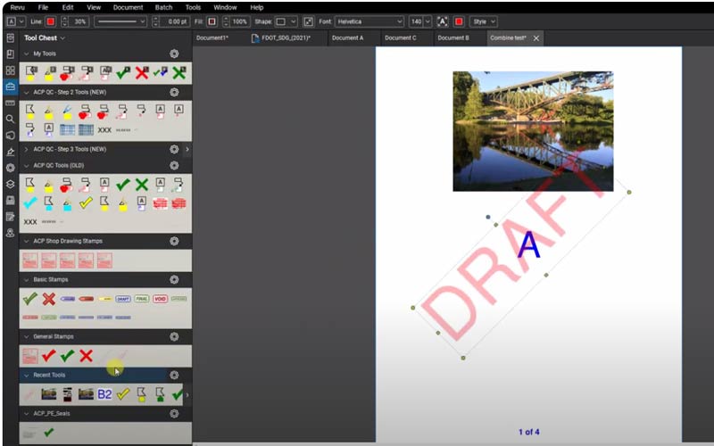Collapse the ACP_PE_Seals section
Screen dimensions: 714x446
click(x=27, y=414)
